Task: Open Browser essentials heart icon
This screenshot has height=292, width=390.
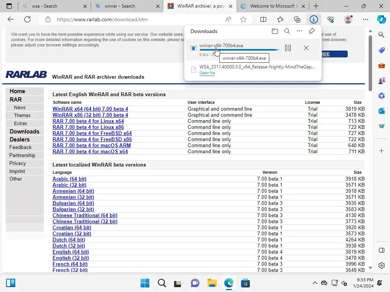Action: coord(331,19)
